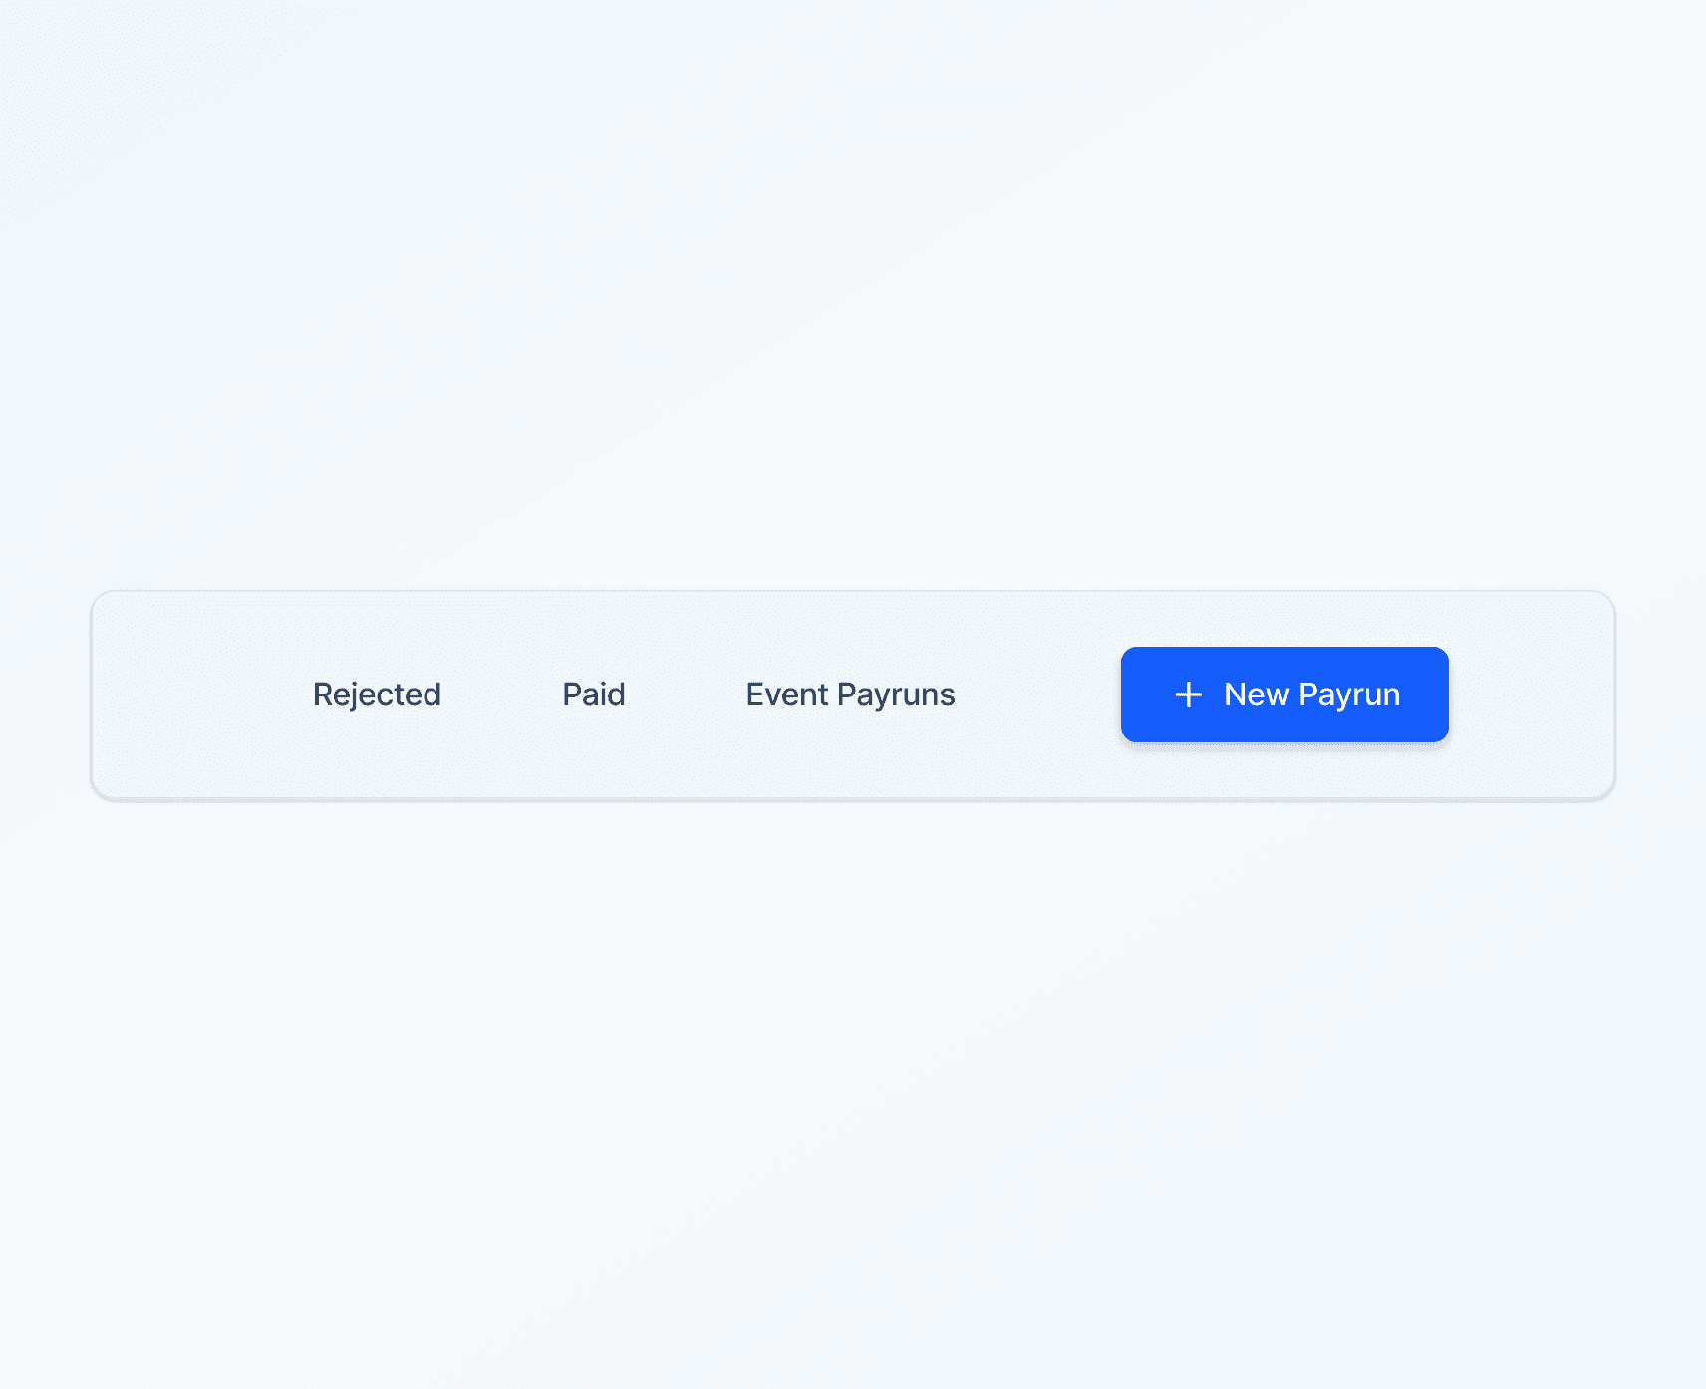Show event payruns section
This screenshot has width=1706, height=1389.
point(850,694)
